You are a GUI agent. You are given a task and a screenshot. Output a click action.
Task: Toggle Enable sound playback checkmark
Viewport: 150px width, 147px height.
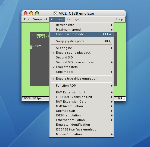coord(82,53)
